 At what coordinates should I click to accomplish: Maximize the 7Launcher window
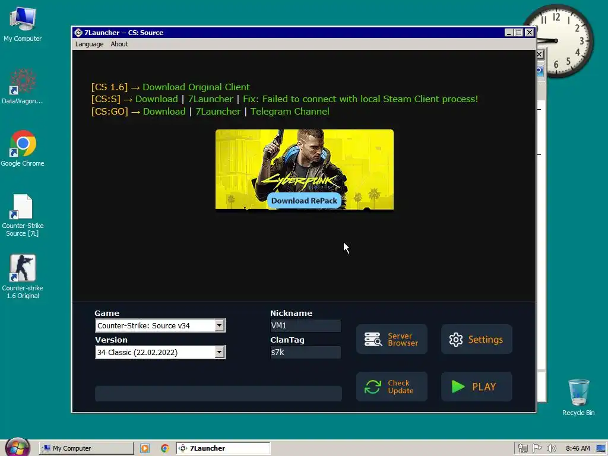point(519,33)
